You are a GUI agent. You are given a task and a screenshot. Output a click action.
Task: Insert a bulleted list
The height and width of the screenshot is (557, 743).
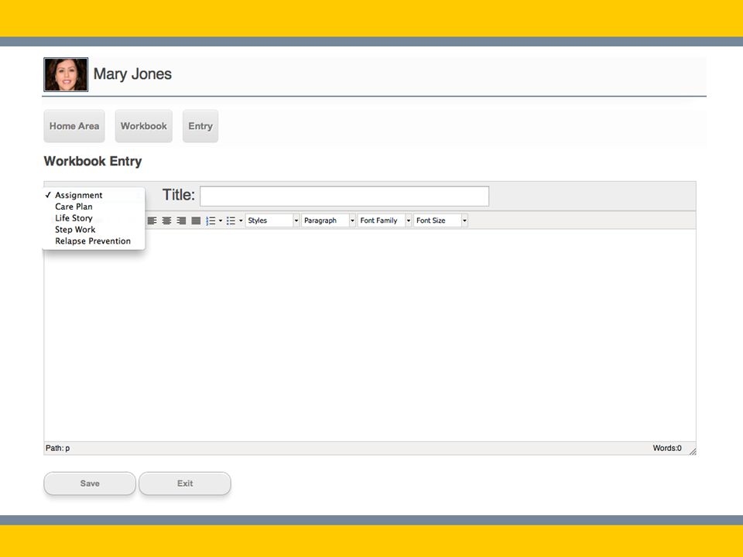(231, 220)
